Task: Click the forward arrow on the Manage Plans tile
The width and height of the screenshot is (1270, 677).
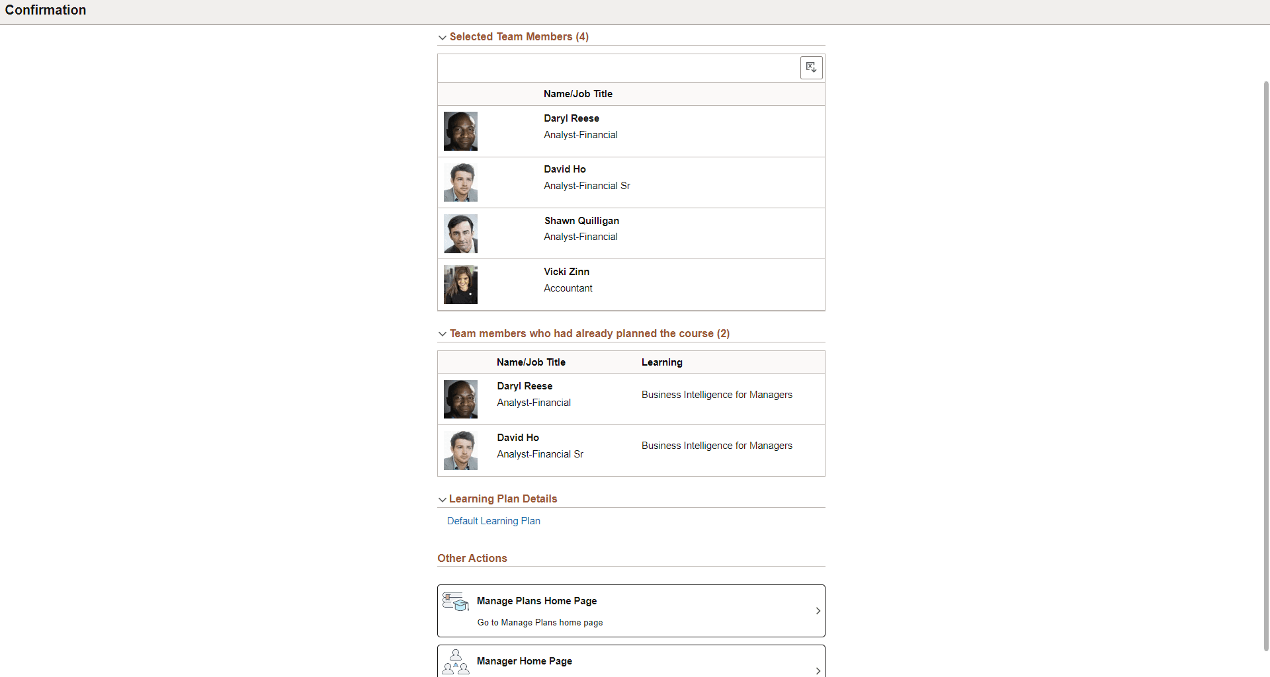Action: pyautogui.click(x=818, y=610)
